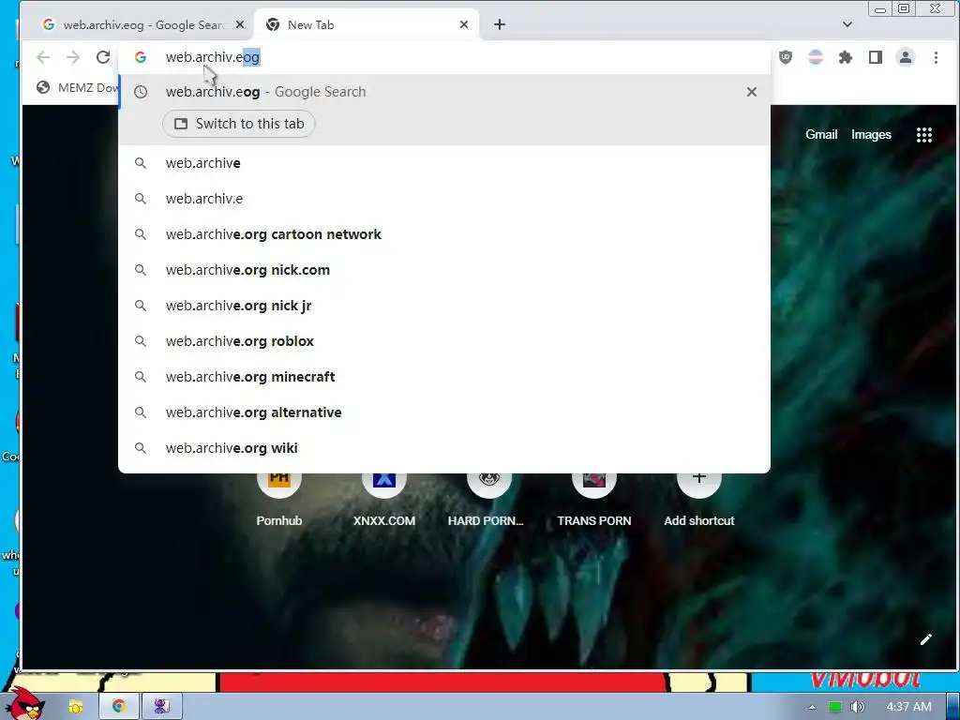Pick web.archive.org minecraft suggestion

tap(443, 377)
